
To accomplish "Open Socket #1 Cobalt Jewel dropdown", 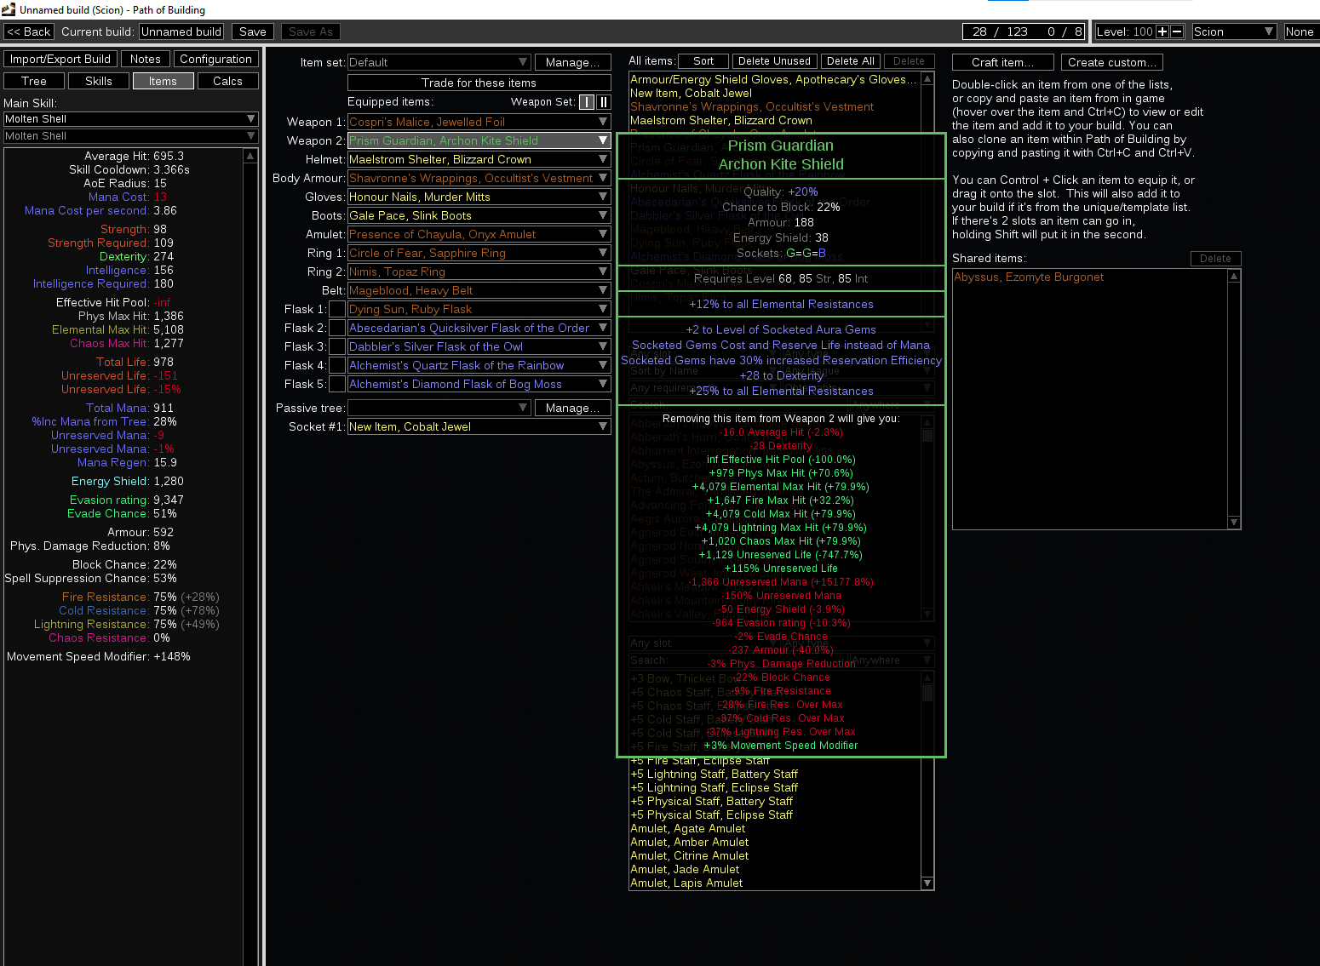I will click(x=479, y=426).
